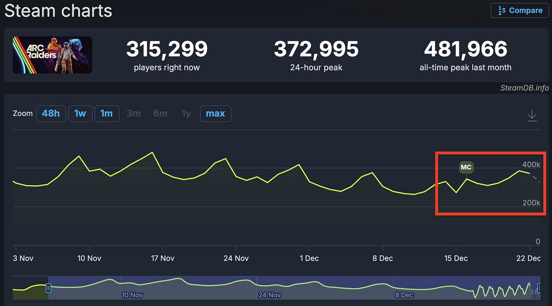Click the 481,966 all-time peak figure
Viewport: 552px width, 306px height.
(x=466, y=49)
